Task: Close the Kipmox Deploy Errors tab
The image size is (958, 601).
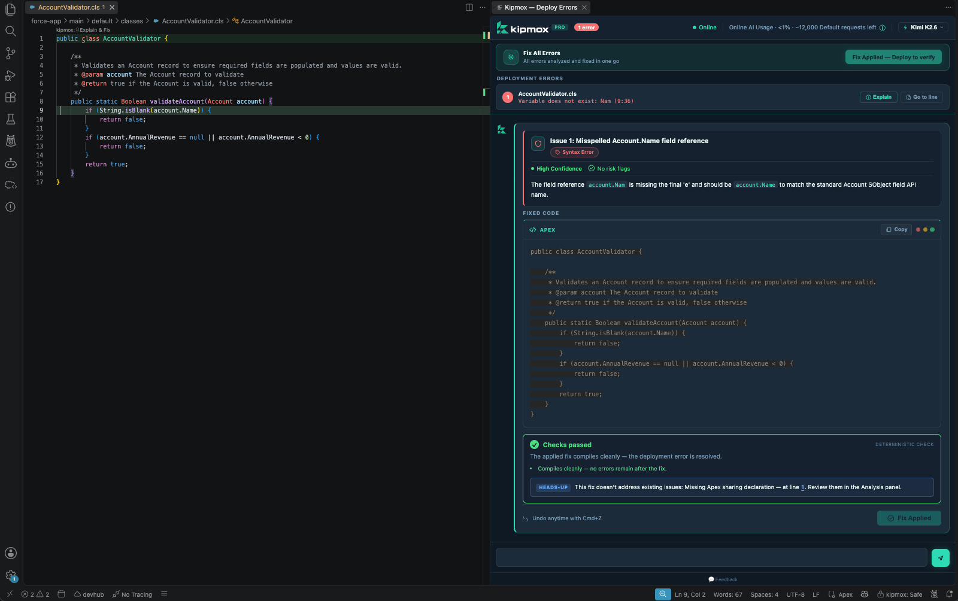Action: tap(584, 7)
